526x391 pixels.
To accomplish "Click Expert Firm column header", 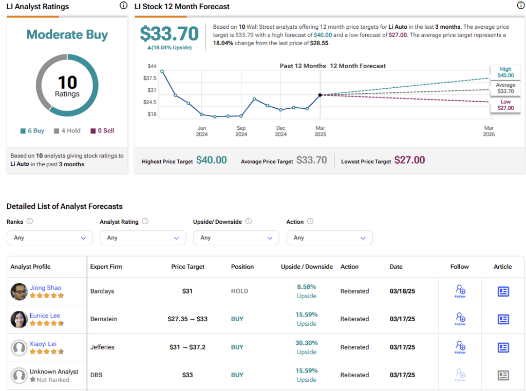I will click(106, 266).
